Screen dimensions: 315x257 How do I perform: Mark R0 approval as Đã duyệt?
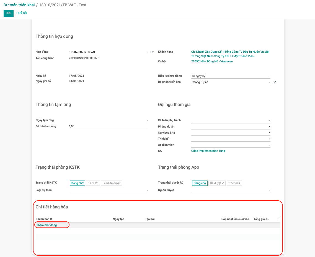click(217, 183)
